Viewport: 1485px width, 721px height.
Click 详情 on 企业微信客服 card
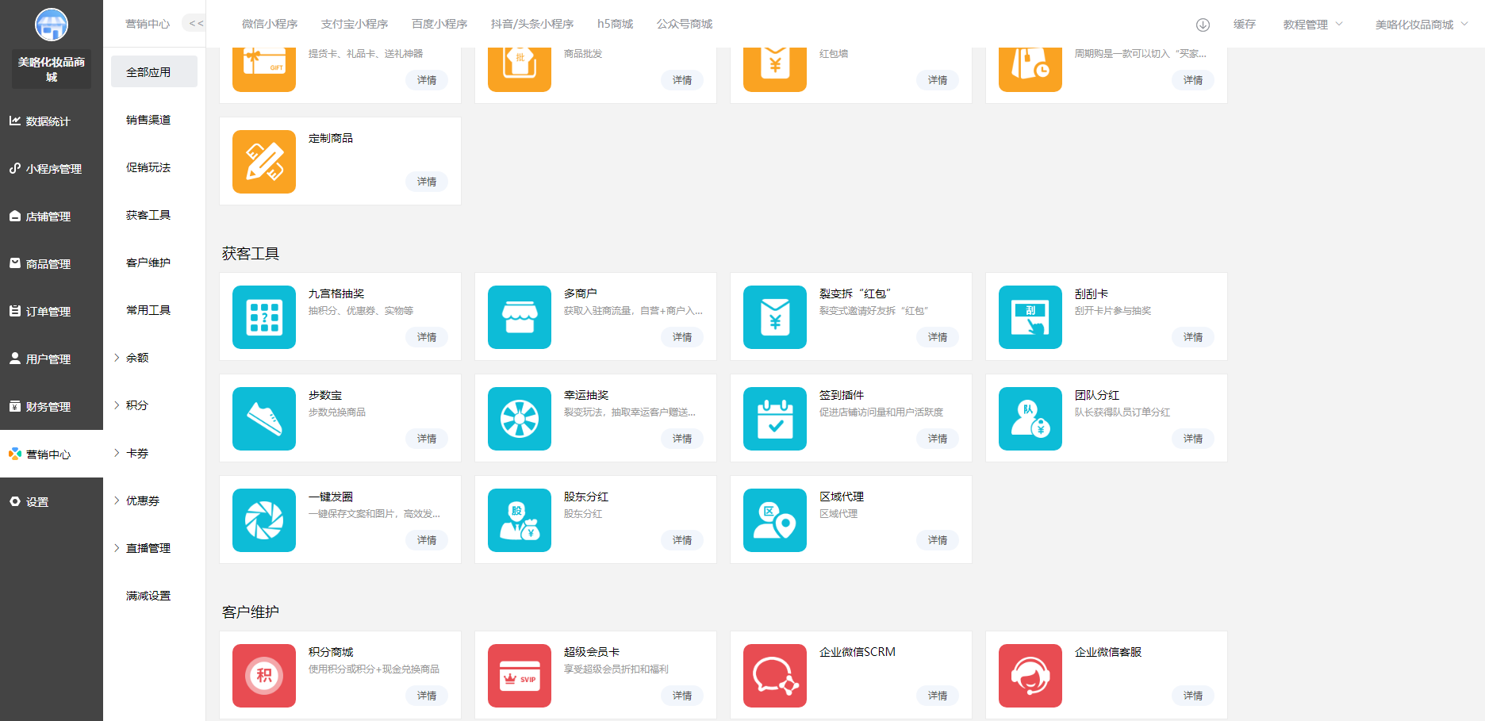(1193, 696)
